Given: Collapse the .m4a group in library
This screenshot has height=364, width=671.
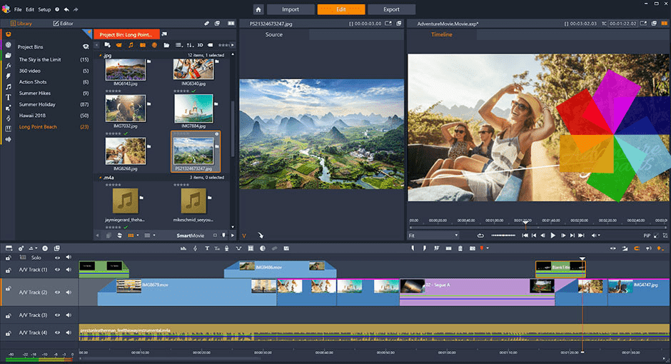Looking at the screenshot, I should tap(100, 177).
